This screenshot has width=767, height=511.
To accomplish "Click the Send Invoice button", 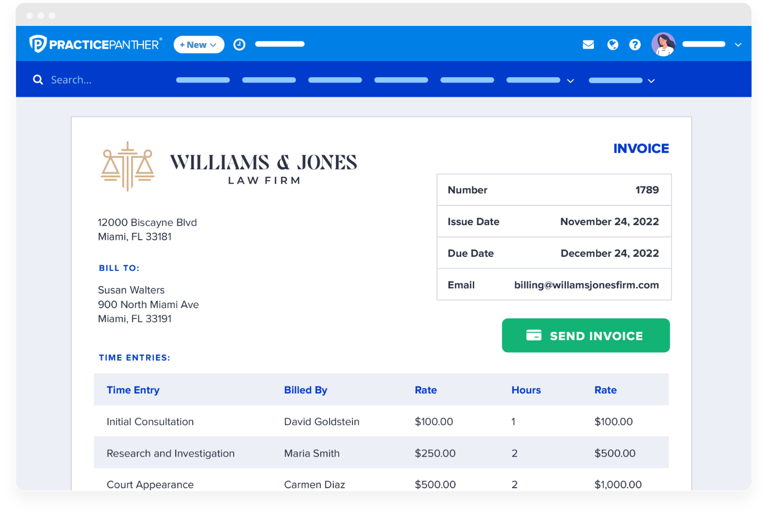I will 586,335.
